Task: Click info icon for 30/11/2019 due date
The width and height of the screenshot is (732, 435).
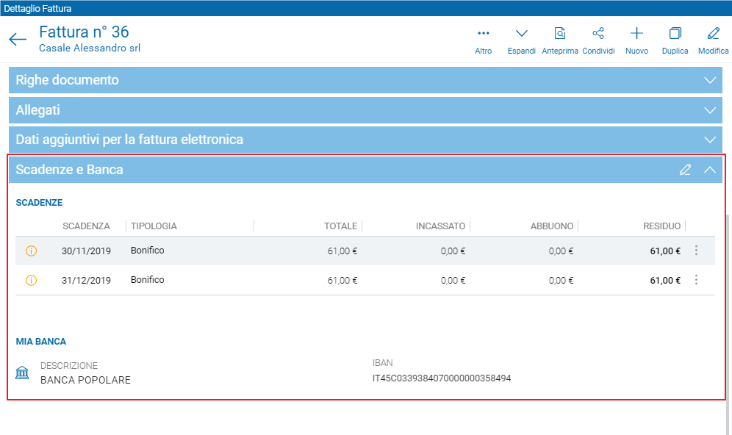Action: click(x=32, y=251)
